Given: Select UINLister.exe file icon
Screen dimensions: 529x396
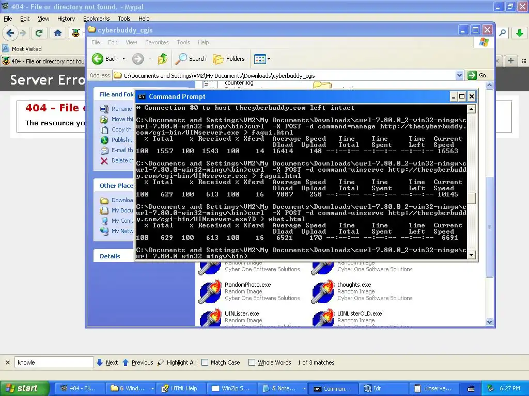Looking at the screenshot, I should click(x=210, y=318).
